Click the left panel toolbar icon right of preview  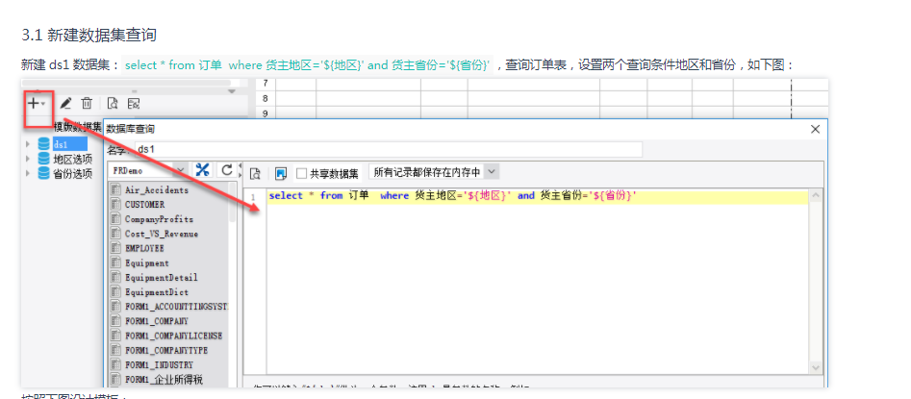134,104
